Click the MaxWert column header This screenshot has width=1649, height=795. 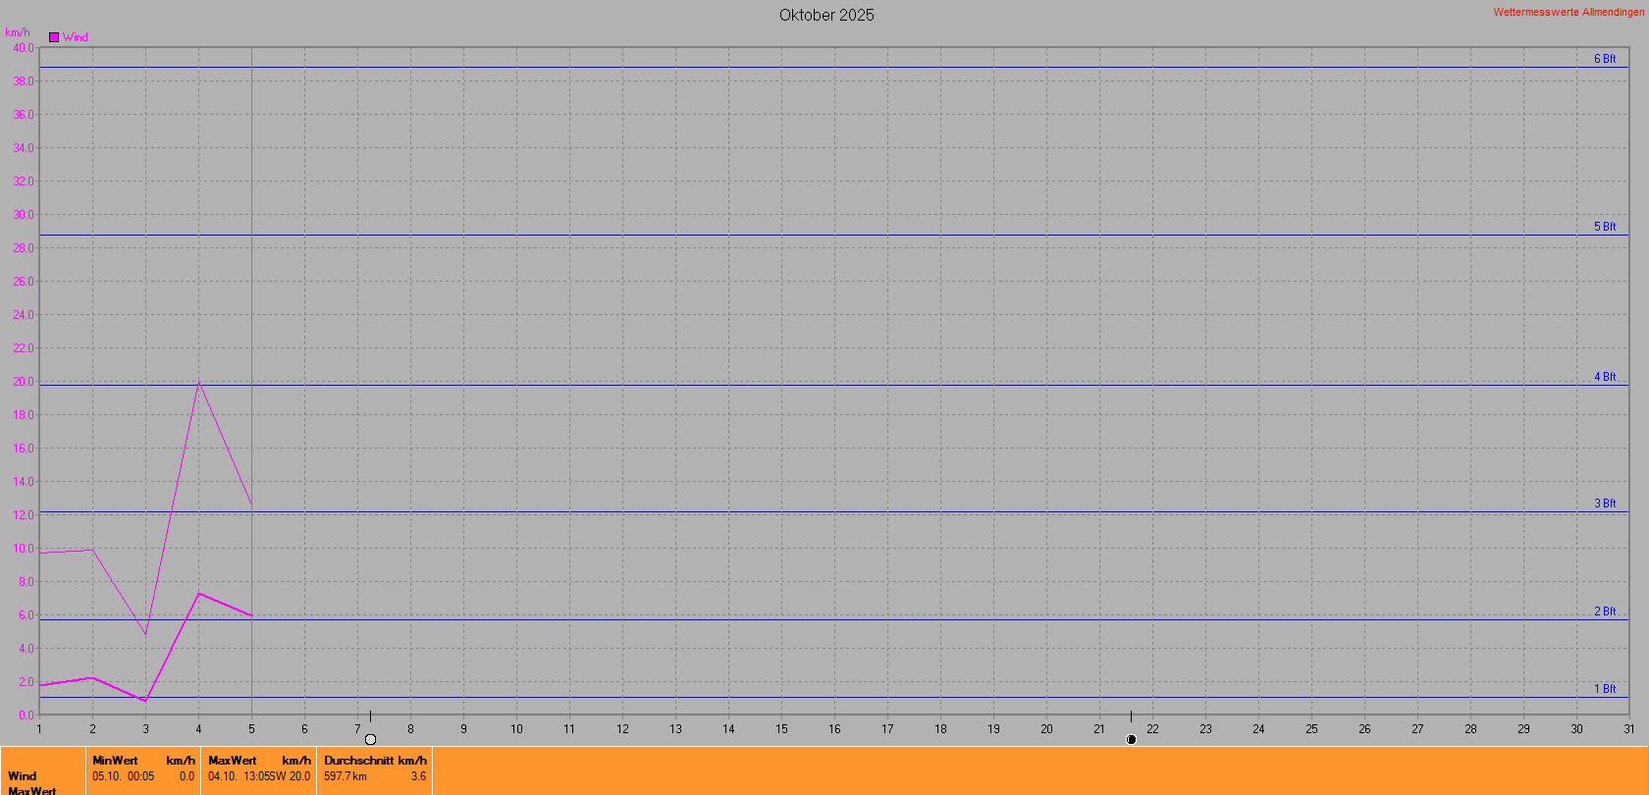click(232, 761)
